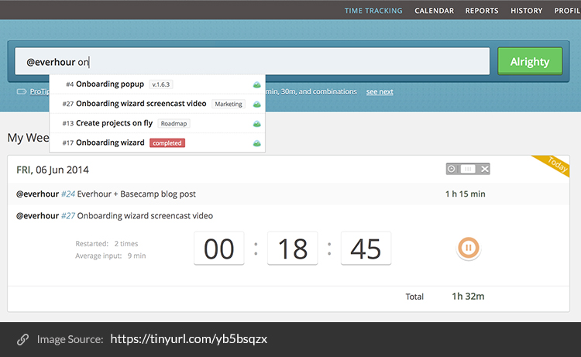
Task: Click the see next link
Action: click(x=380, y=91)
